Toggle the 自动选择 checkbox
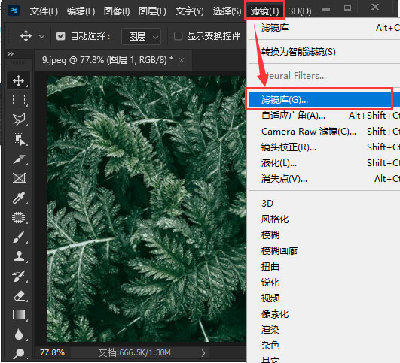The width and height of the screenshot is (400, 363). 61,36
